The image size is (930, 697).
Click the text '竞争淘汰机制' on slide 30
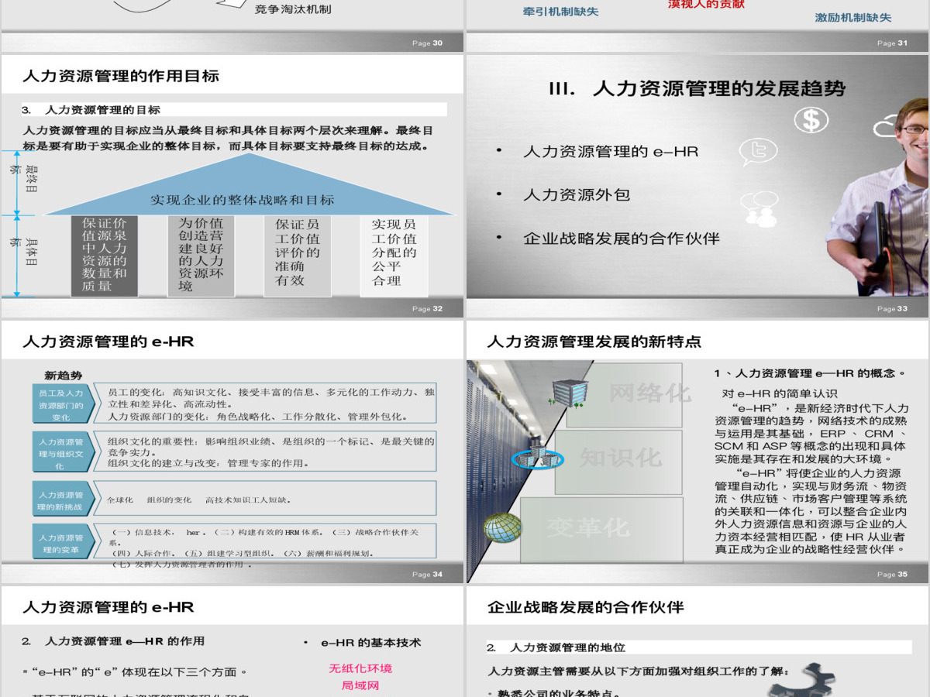pyautogui.click(x=293, y=9)
